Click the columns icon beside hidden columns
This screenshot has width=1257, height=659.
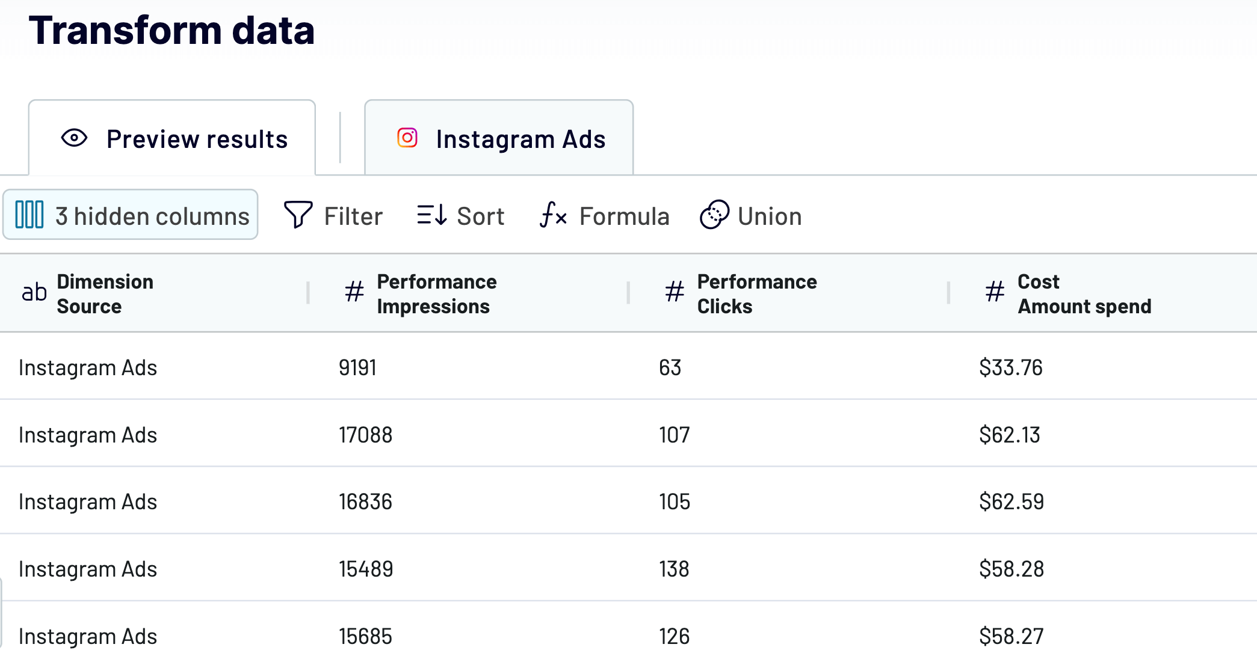[29, 215]
